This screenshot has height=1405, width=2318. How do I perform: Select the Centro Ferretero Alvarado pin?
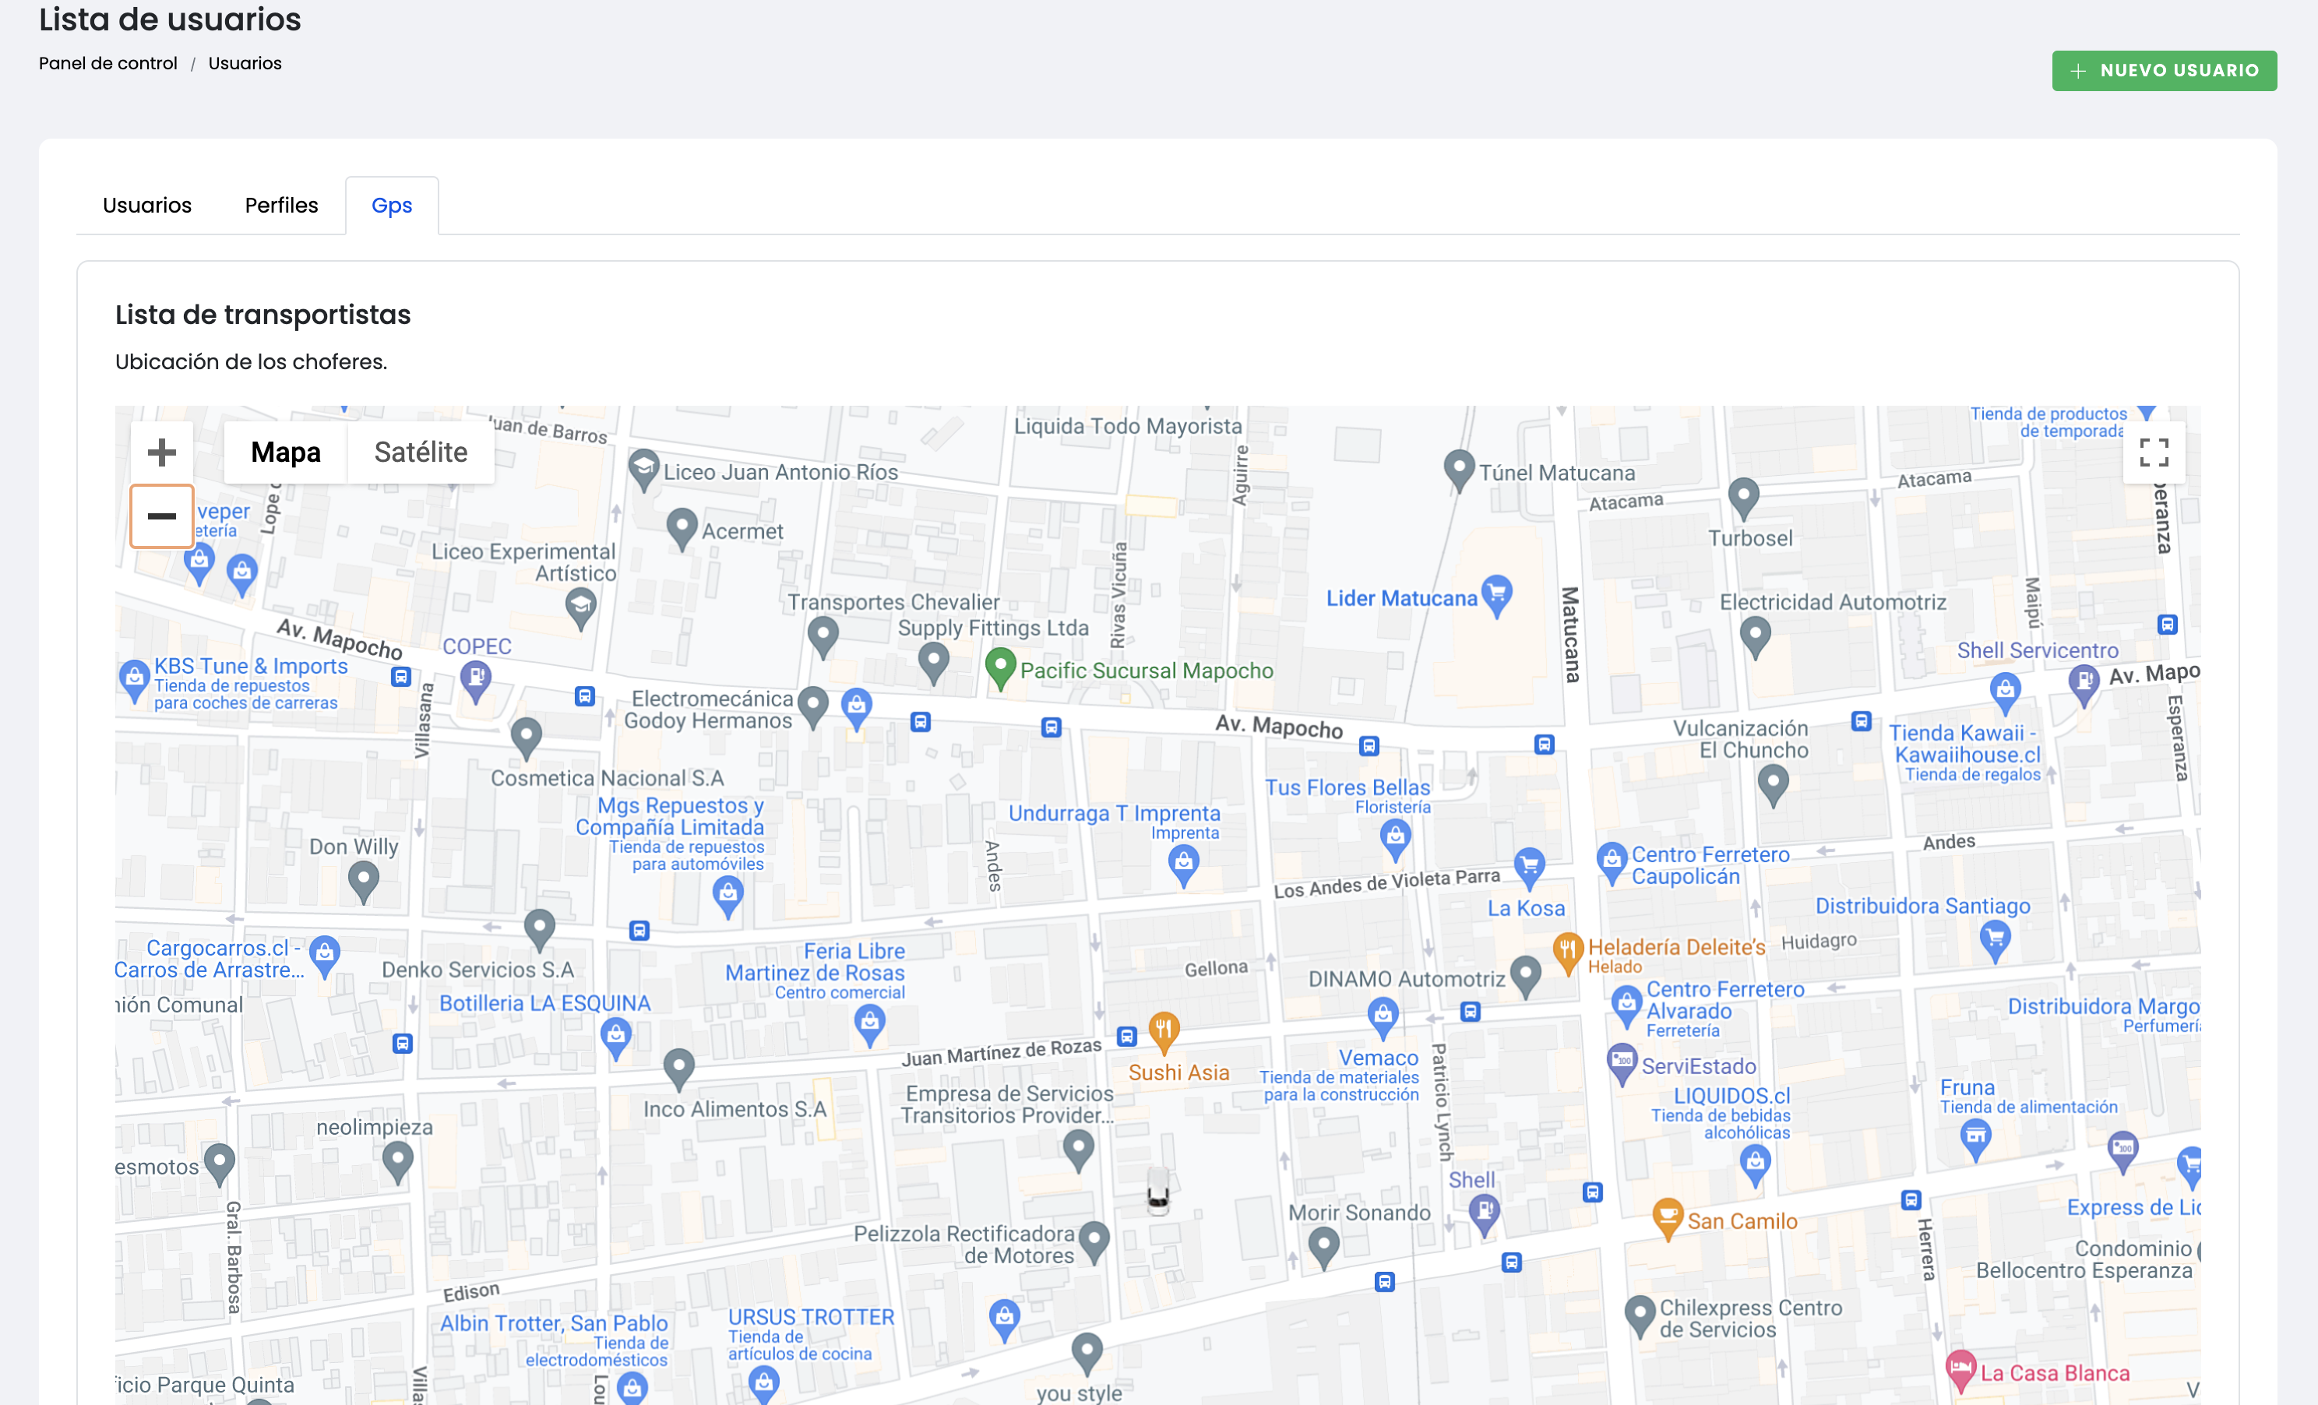pos(1626,1007)
